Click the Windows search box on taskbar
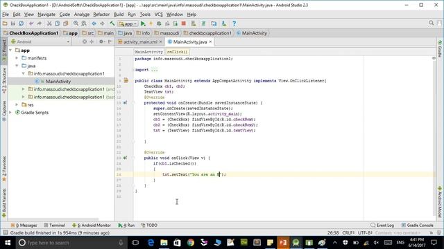444x249 pixels. 71,243
